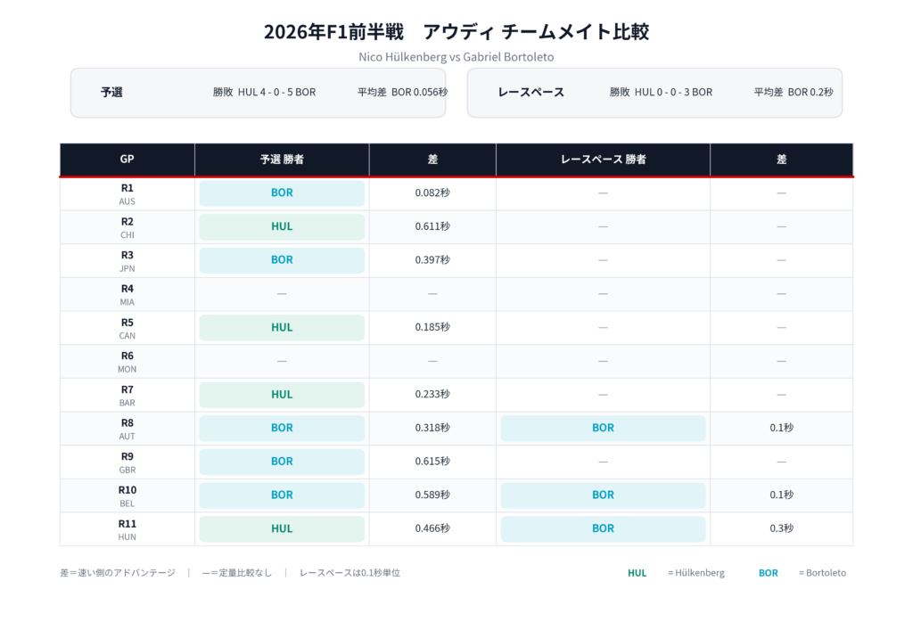
Task: Click the qualifying BOR badge in R8 AUT row
Action: 282,429
